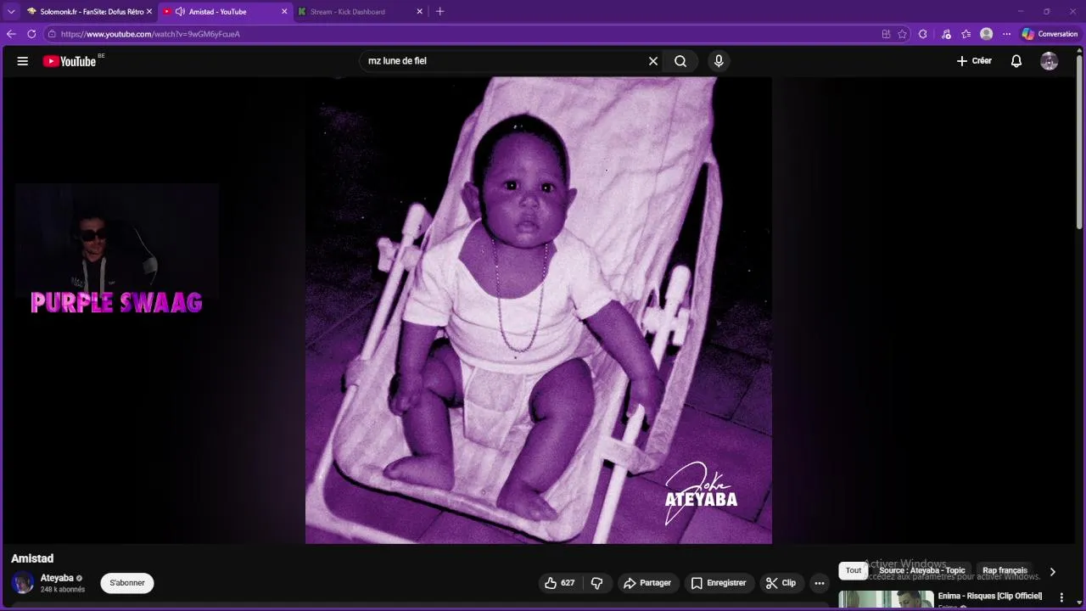Open the Enima - Risques video thumbnail

[886, 600]
